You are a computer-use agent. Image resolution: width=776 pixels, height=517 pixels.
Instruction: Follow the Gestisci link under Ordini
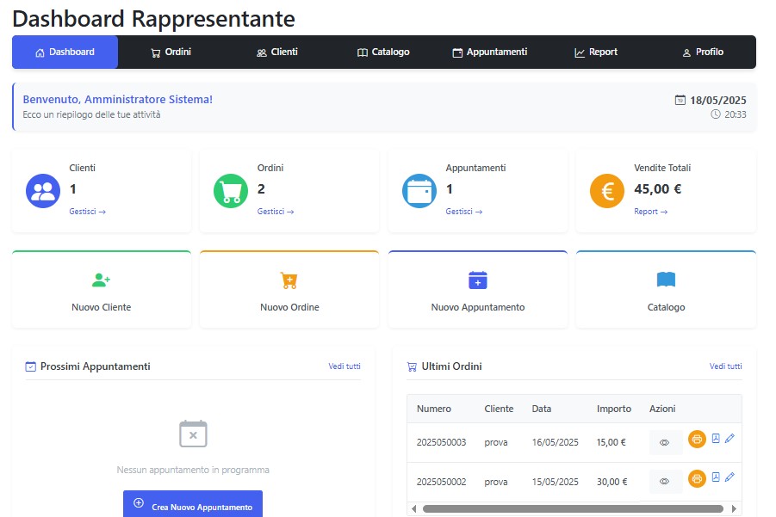pyautogui.click(x=275, y=212)
